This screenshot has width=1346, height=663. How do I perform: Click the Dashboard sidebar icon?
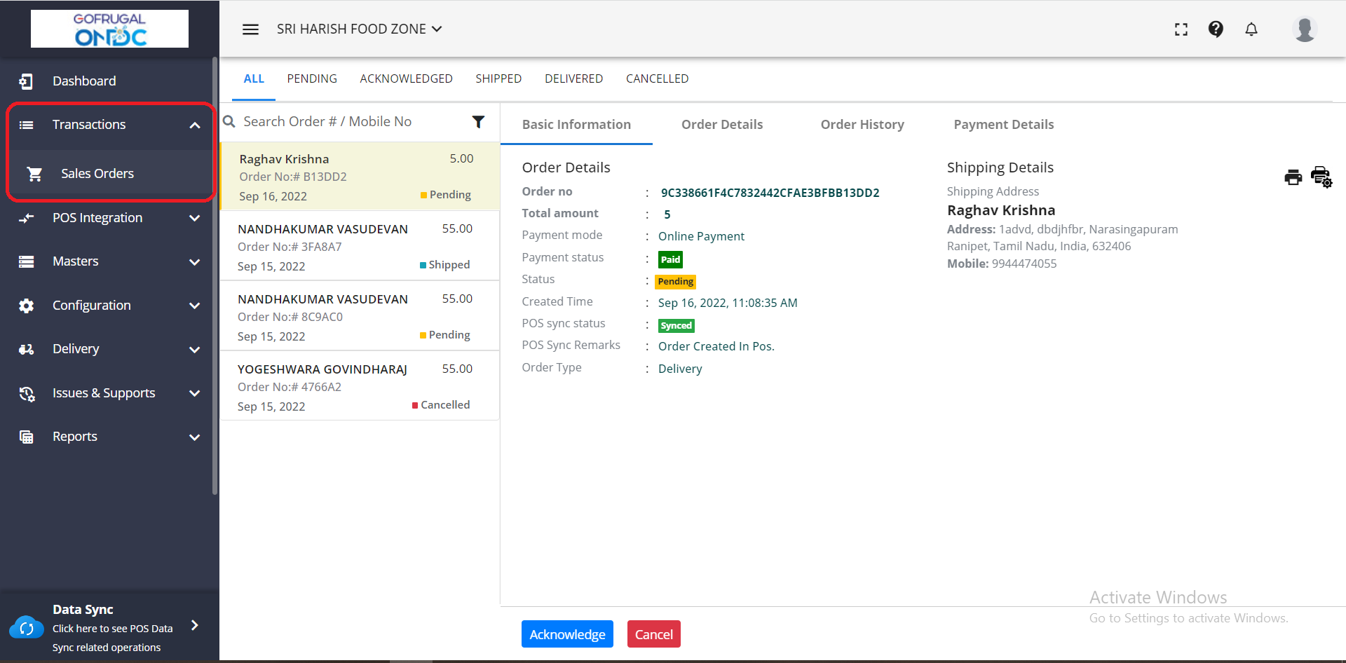26,81
